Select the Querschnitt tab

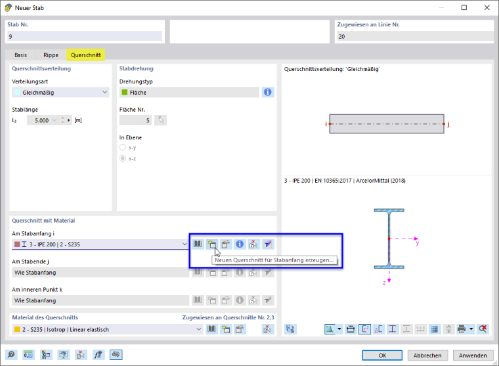click(x=86, y=55)
